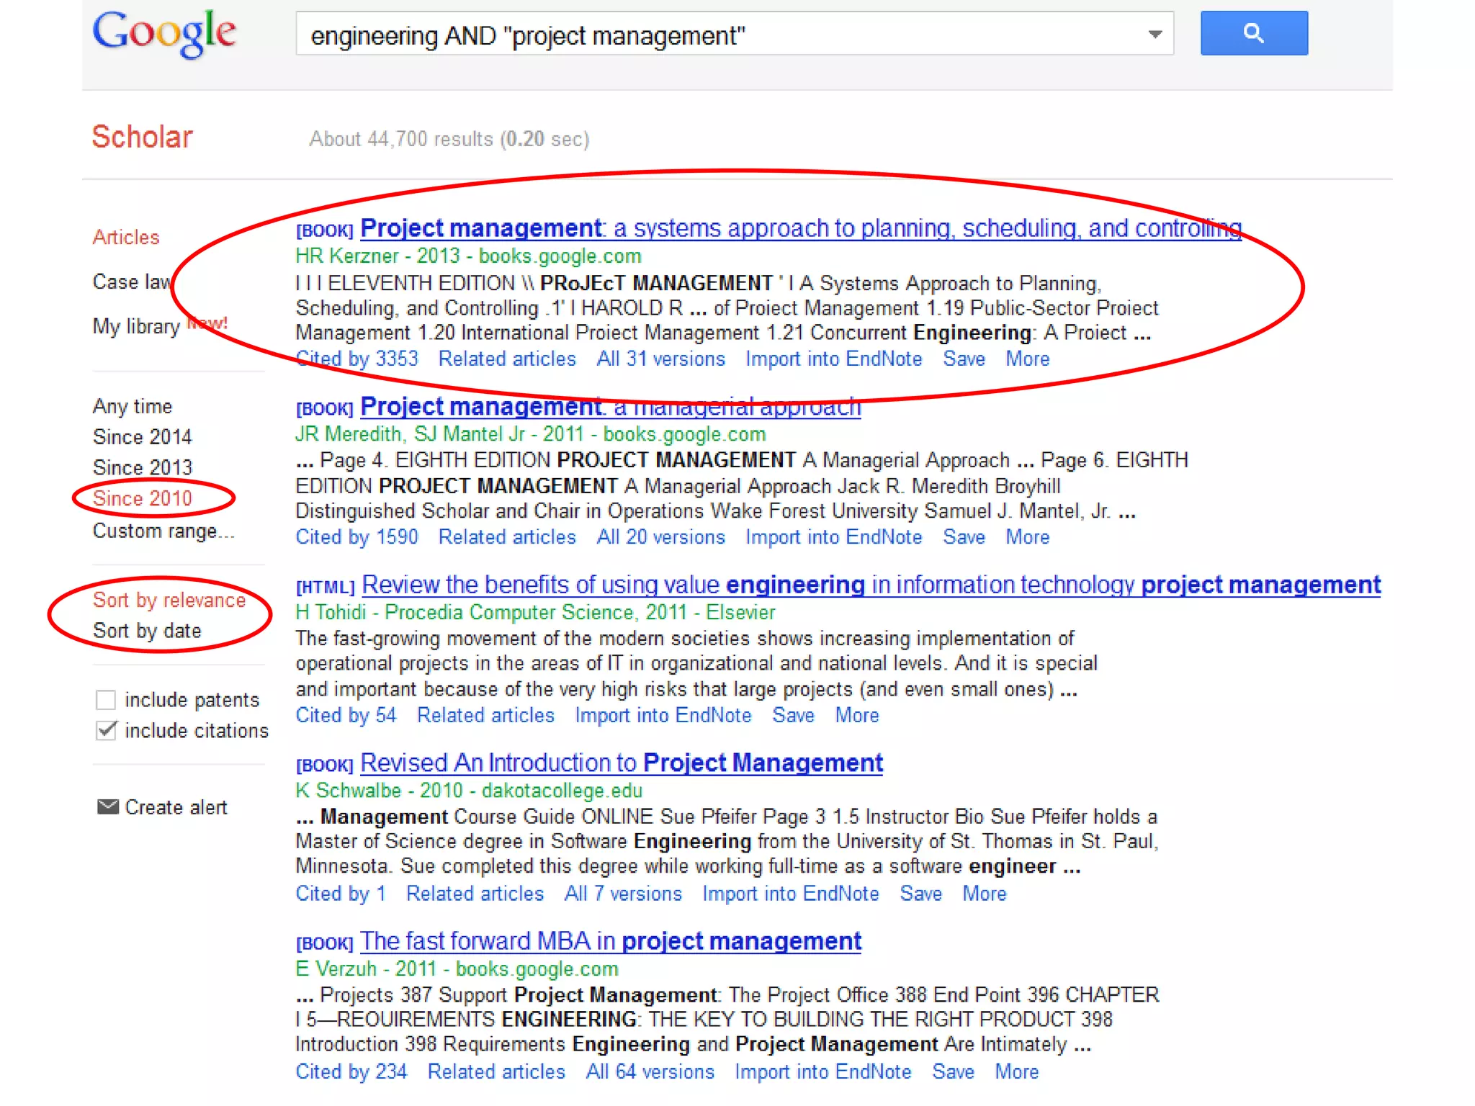View All 20 versions of Meredith book
The height and width of the screenshot is (1106, 1475).
(660, 537)
